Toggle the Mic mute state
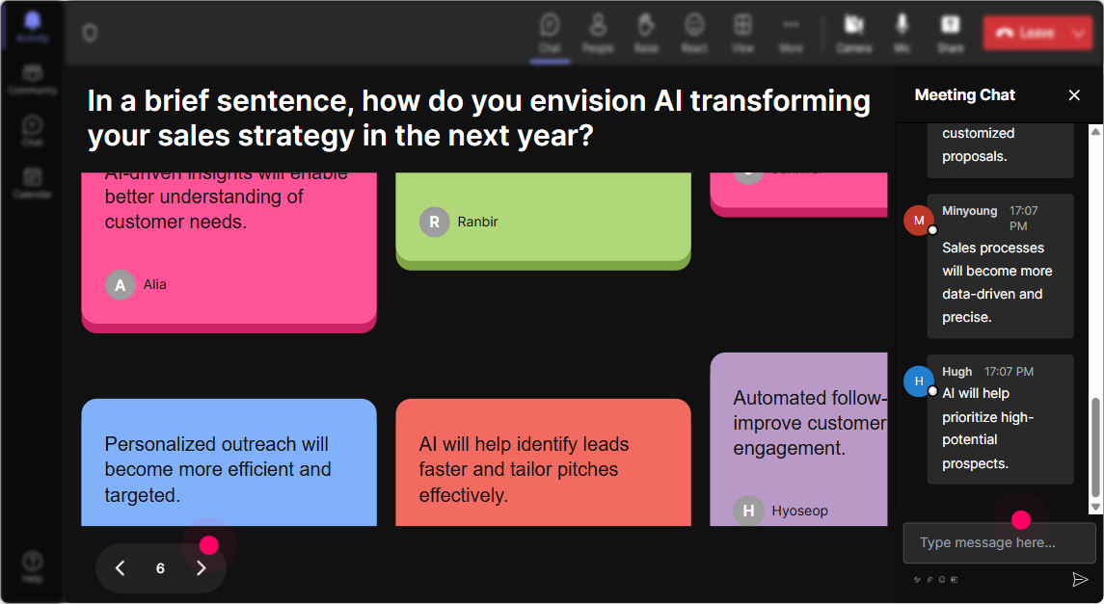 pos(902,33)
